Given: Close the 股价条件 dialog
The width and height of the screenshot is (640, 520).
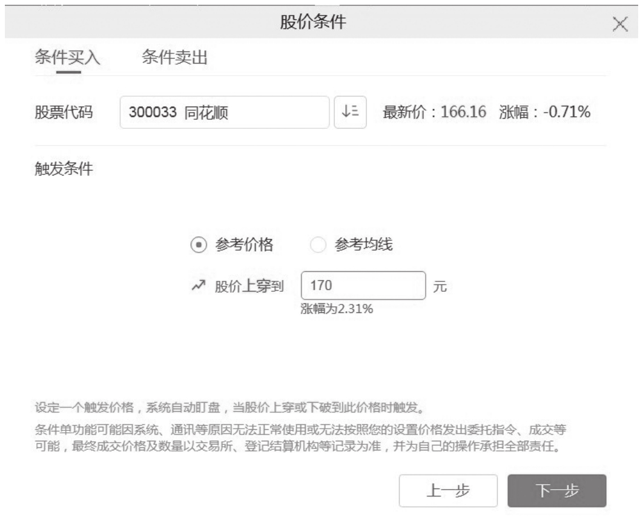Looking at the screenshot, I should (x=620, y=24).
